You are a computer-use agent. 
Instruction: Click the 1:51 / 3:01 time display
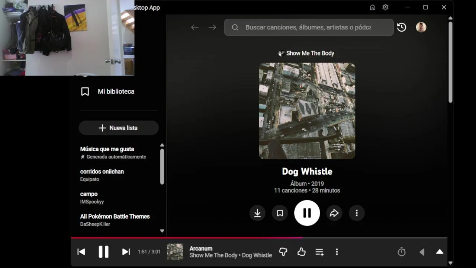tap(149, 252)
